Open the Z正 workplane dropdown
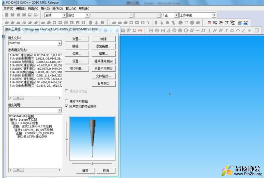The image size is (264, 178). [x=176, y=15]
